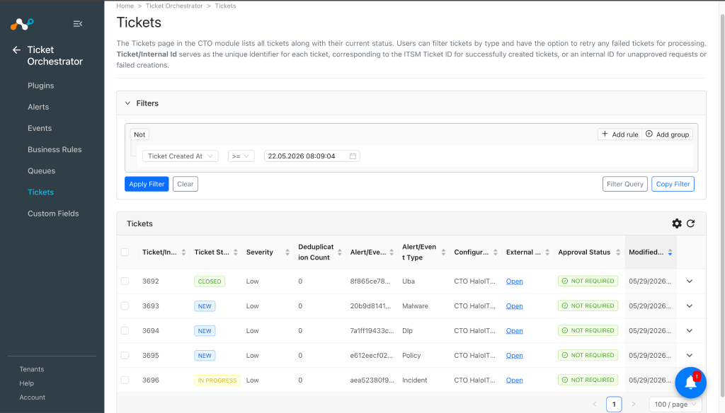This screenshot has height=413, width=725.
Task: Open the >= operator dropdown
Action: (x=241, y=156)
